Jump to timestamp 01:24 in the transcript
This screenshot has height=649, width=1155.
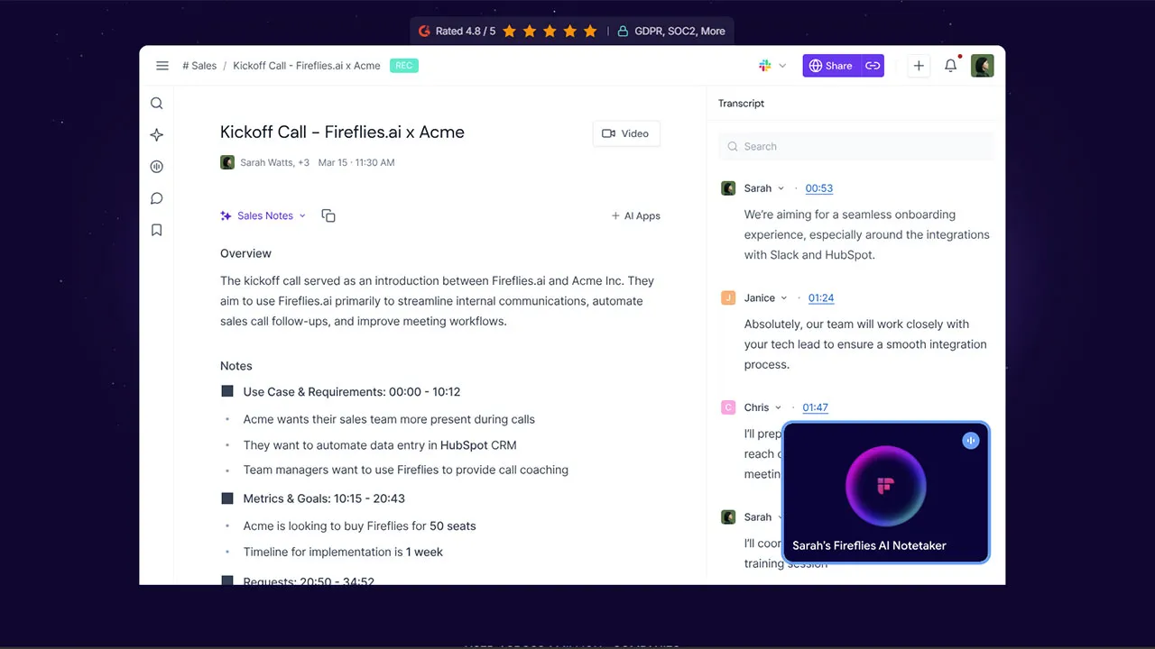click(821, 297)
